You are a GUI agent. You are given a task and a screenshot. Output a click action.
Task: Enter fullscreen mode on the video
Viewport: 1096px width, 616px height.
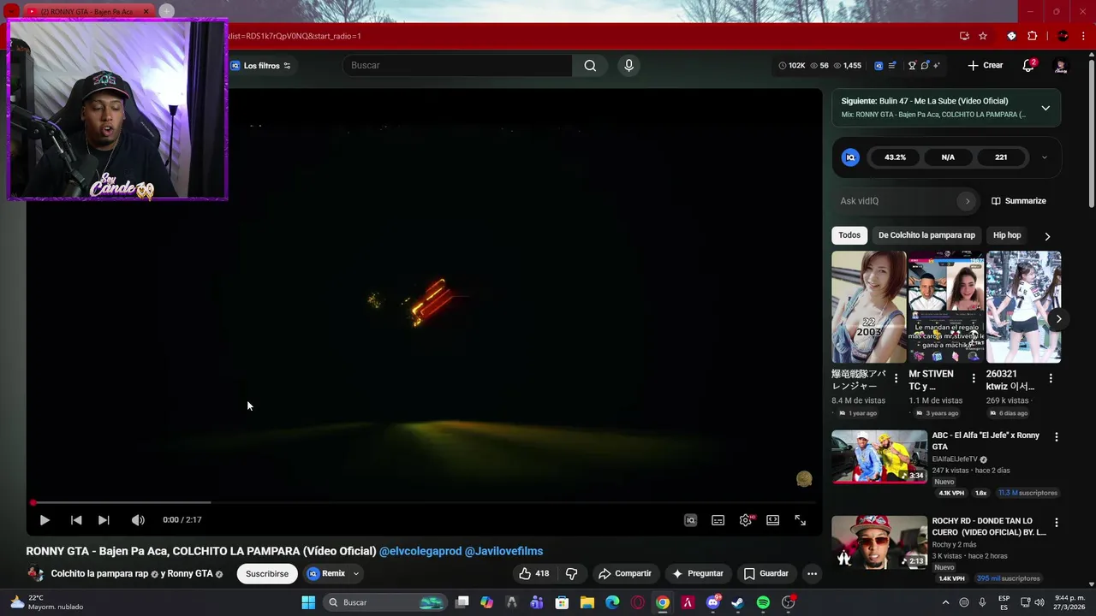pyautogui.click(x=801, y=520)
